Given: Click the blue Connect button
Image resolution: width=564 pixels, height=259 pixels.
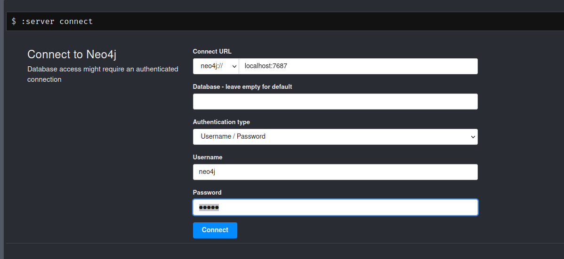Looking at the screenshot, I should pos(215,230).
